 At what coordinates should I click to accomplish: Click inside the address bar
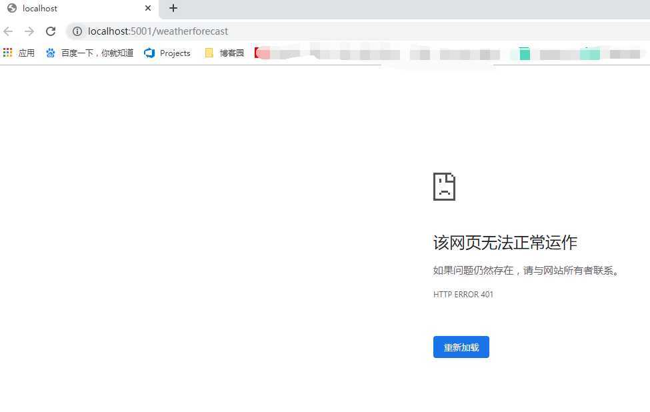(200, 31)
